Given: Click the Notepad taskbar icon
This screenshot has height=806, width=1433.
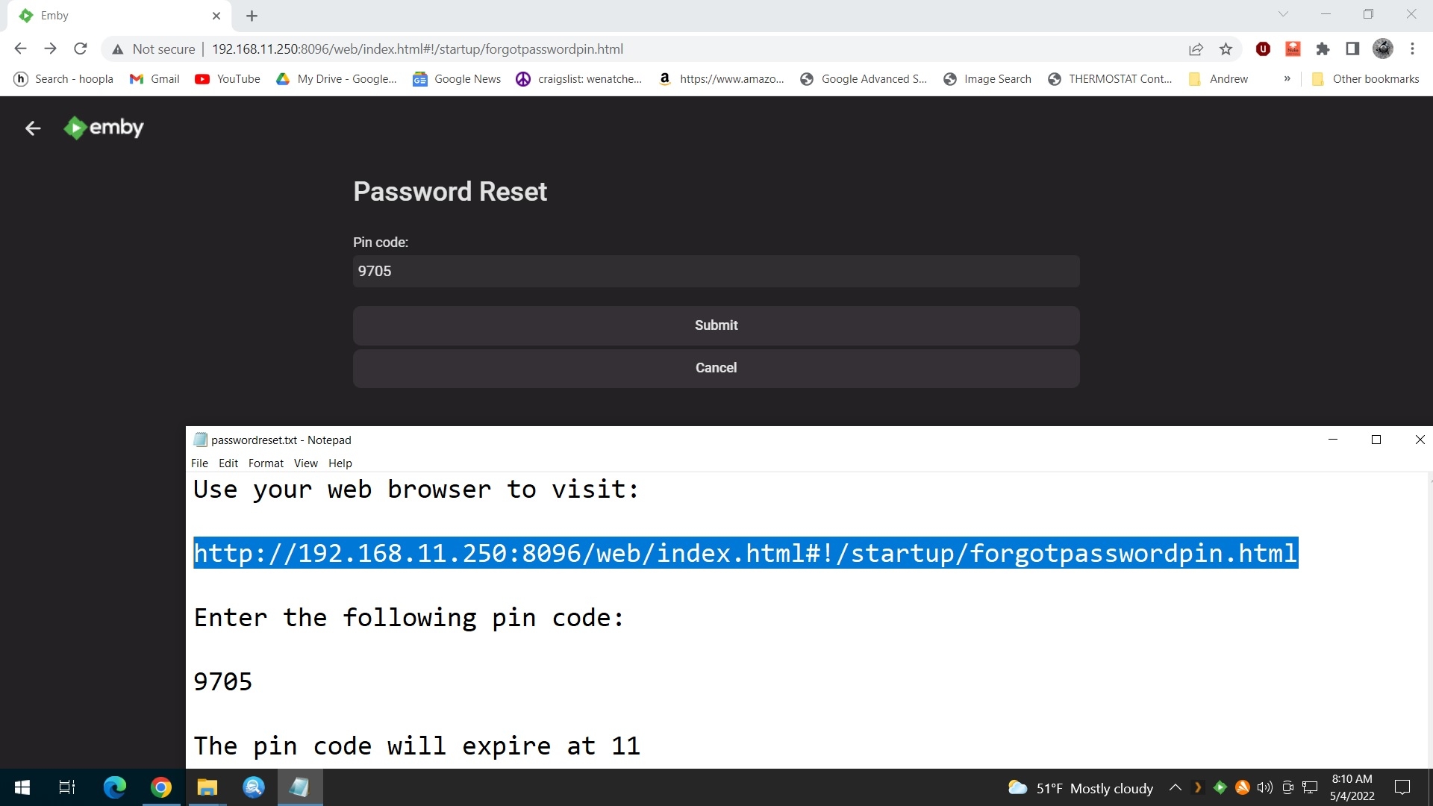Looking at the screenshot, I should pos(302,787).
